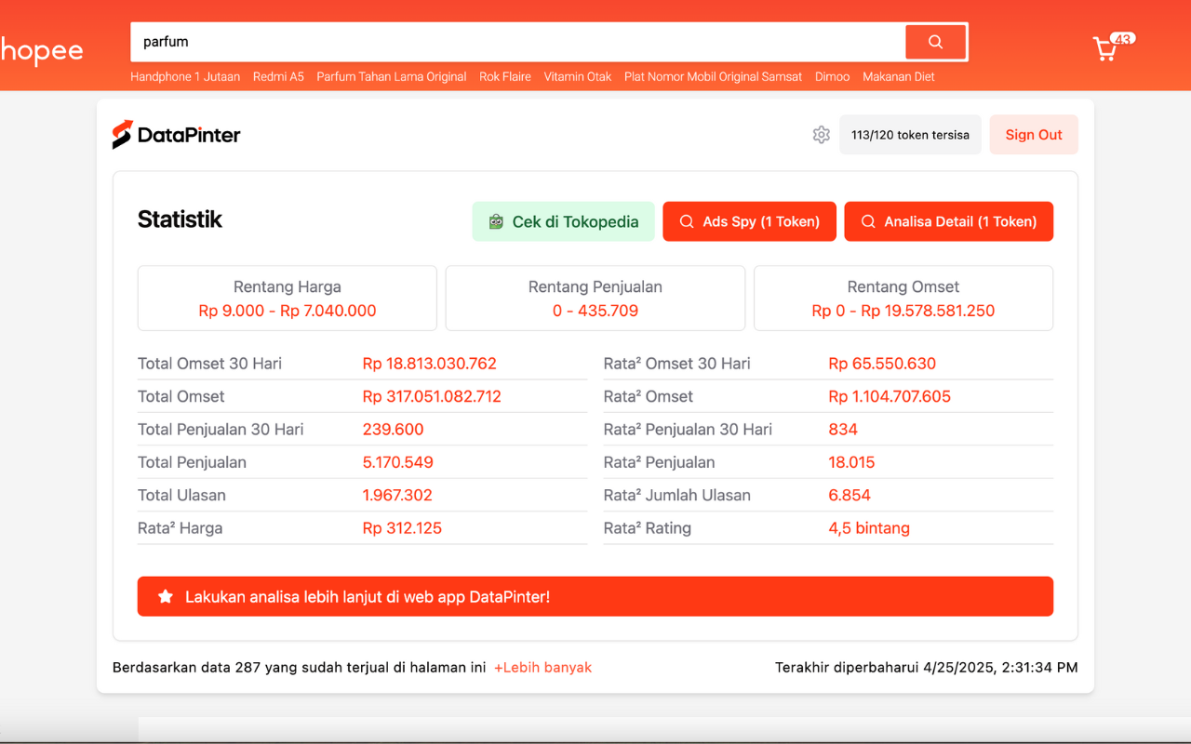
Task: Click the Rentang Penjualan card
Action: coord(595,299)
